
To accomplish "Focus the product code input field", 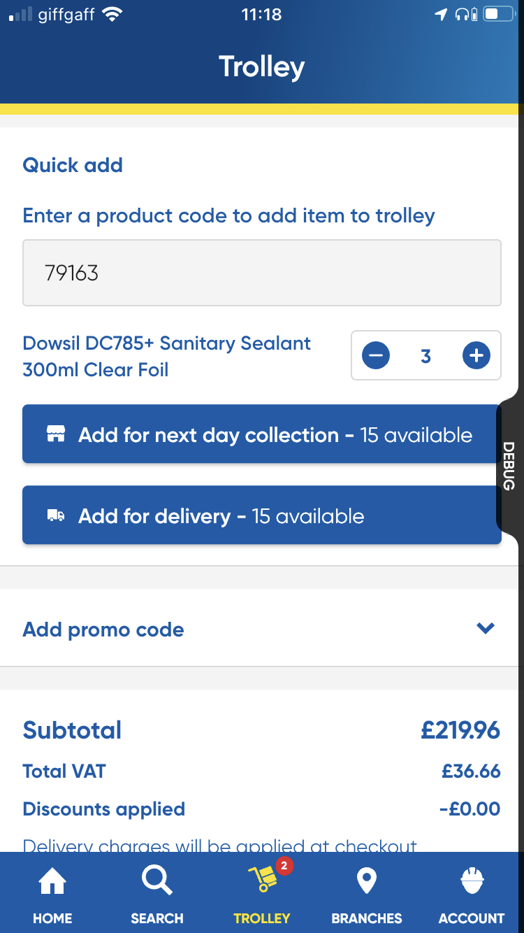I will (262, 273).
